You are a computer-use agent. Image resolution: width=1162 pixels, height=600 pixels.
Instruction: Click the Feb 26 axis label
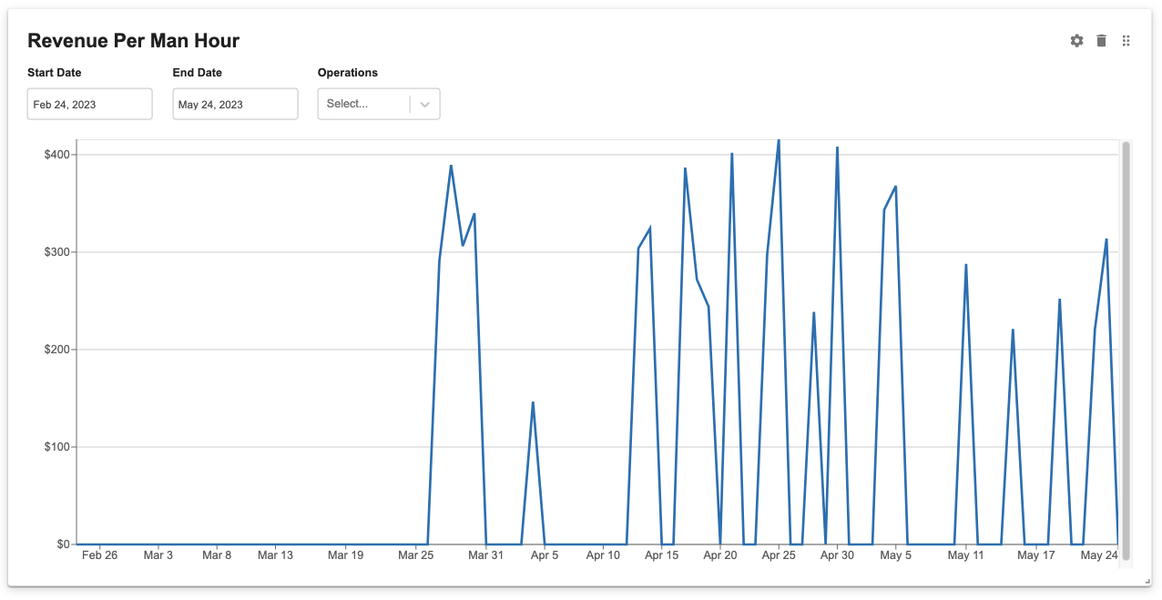coord(99,555)
